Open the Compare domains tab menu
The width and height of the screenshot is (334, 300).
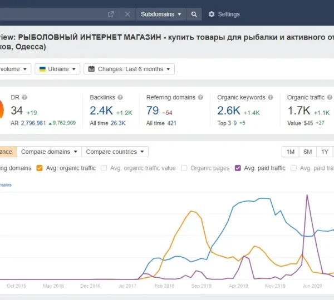pos(49,152)
